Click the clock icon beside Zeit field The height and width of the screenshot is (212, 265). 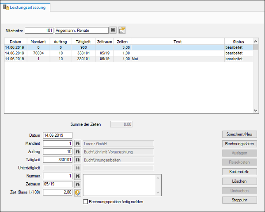[x=78, y=193]
